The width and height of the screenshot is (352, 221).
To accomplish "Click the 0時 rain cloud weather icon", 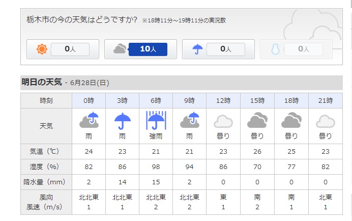I will tap(89, 121).
